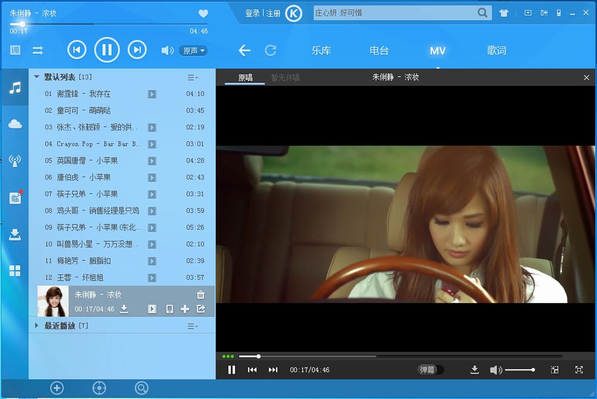Viewport: 597px width, 399px height.
Task: Open the 最近播放 list menu dropdown
Action: pos(193,326)
